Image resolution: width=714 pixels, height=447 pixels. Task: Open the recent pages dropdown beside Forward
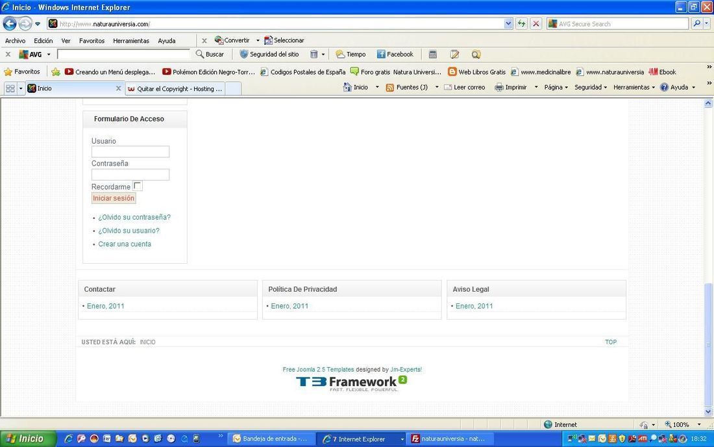coord(38,23)
